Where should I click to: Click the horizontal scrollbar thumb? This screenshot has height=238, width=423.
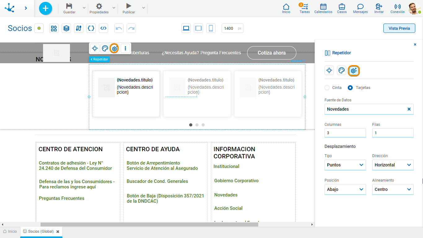point(149,224)
